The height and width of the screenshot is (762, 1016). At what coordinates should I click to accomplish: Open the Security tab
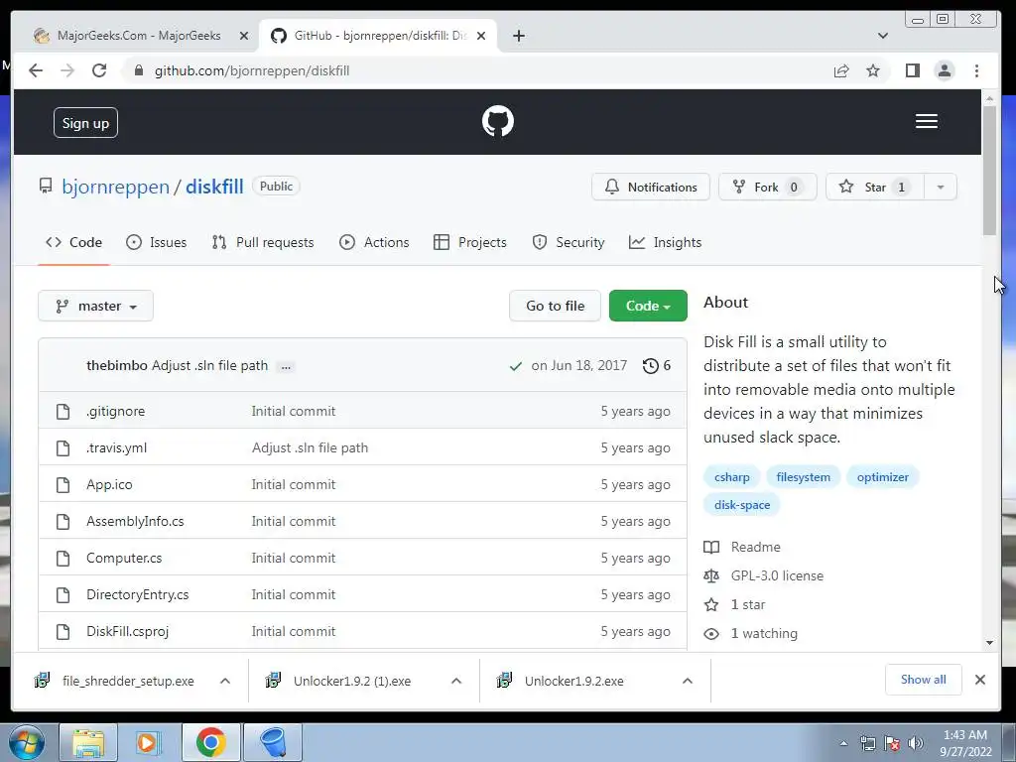[568, 242]
